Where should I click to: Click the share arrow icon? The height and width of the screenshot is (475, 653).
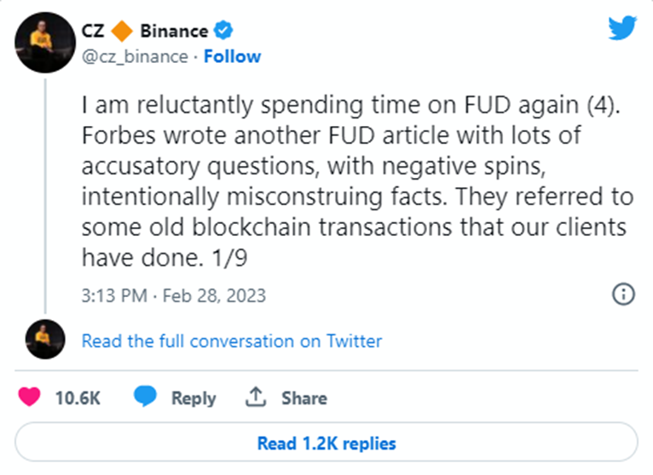[x=255, y=398]
